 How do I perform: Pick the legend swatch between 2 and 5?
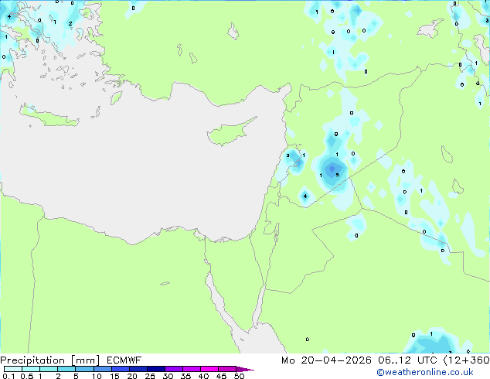[x=66, y=369]
